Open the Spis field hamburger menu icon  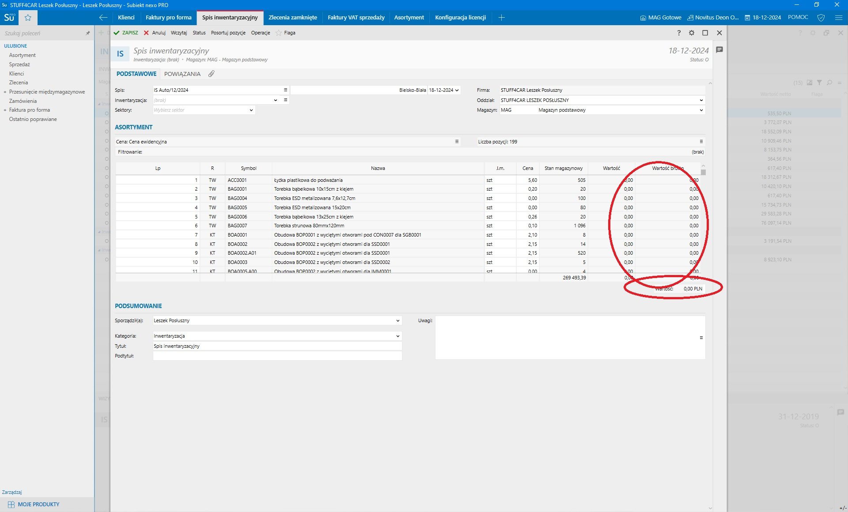tap(285, 90)
